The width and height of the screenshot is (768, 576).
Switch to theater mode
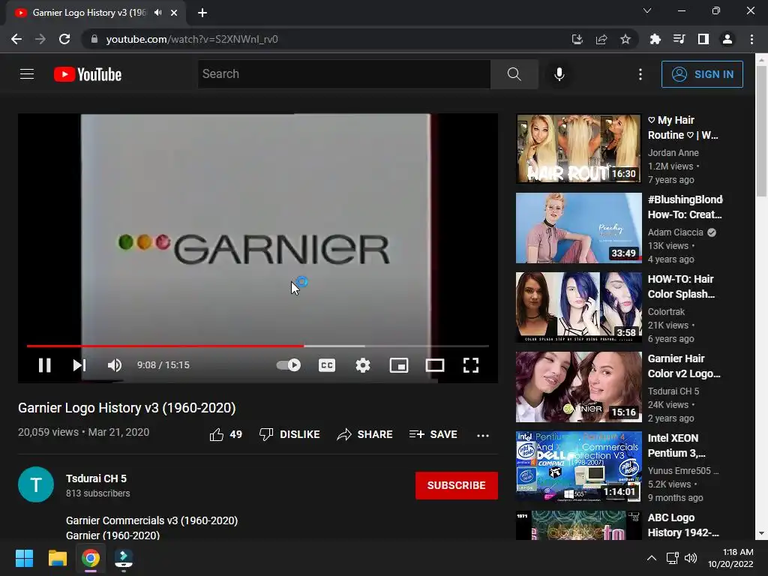pos(435,365)
